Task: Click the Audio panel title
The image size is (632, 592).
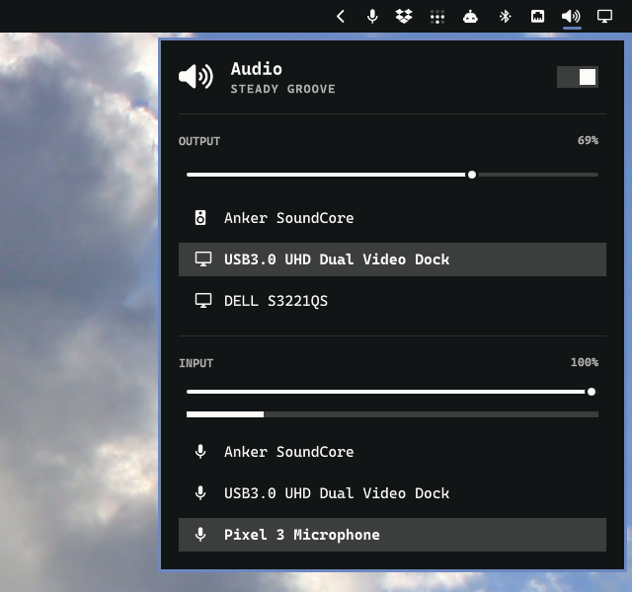Action: click(257, 69)
